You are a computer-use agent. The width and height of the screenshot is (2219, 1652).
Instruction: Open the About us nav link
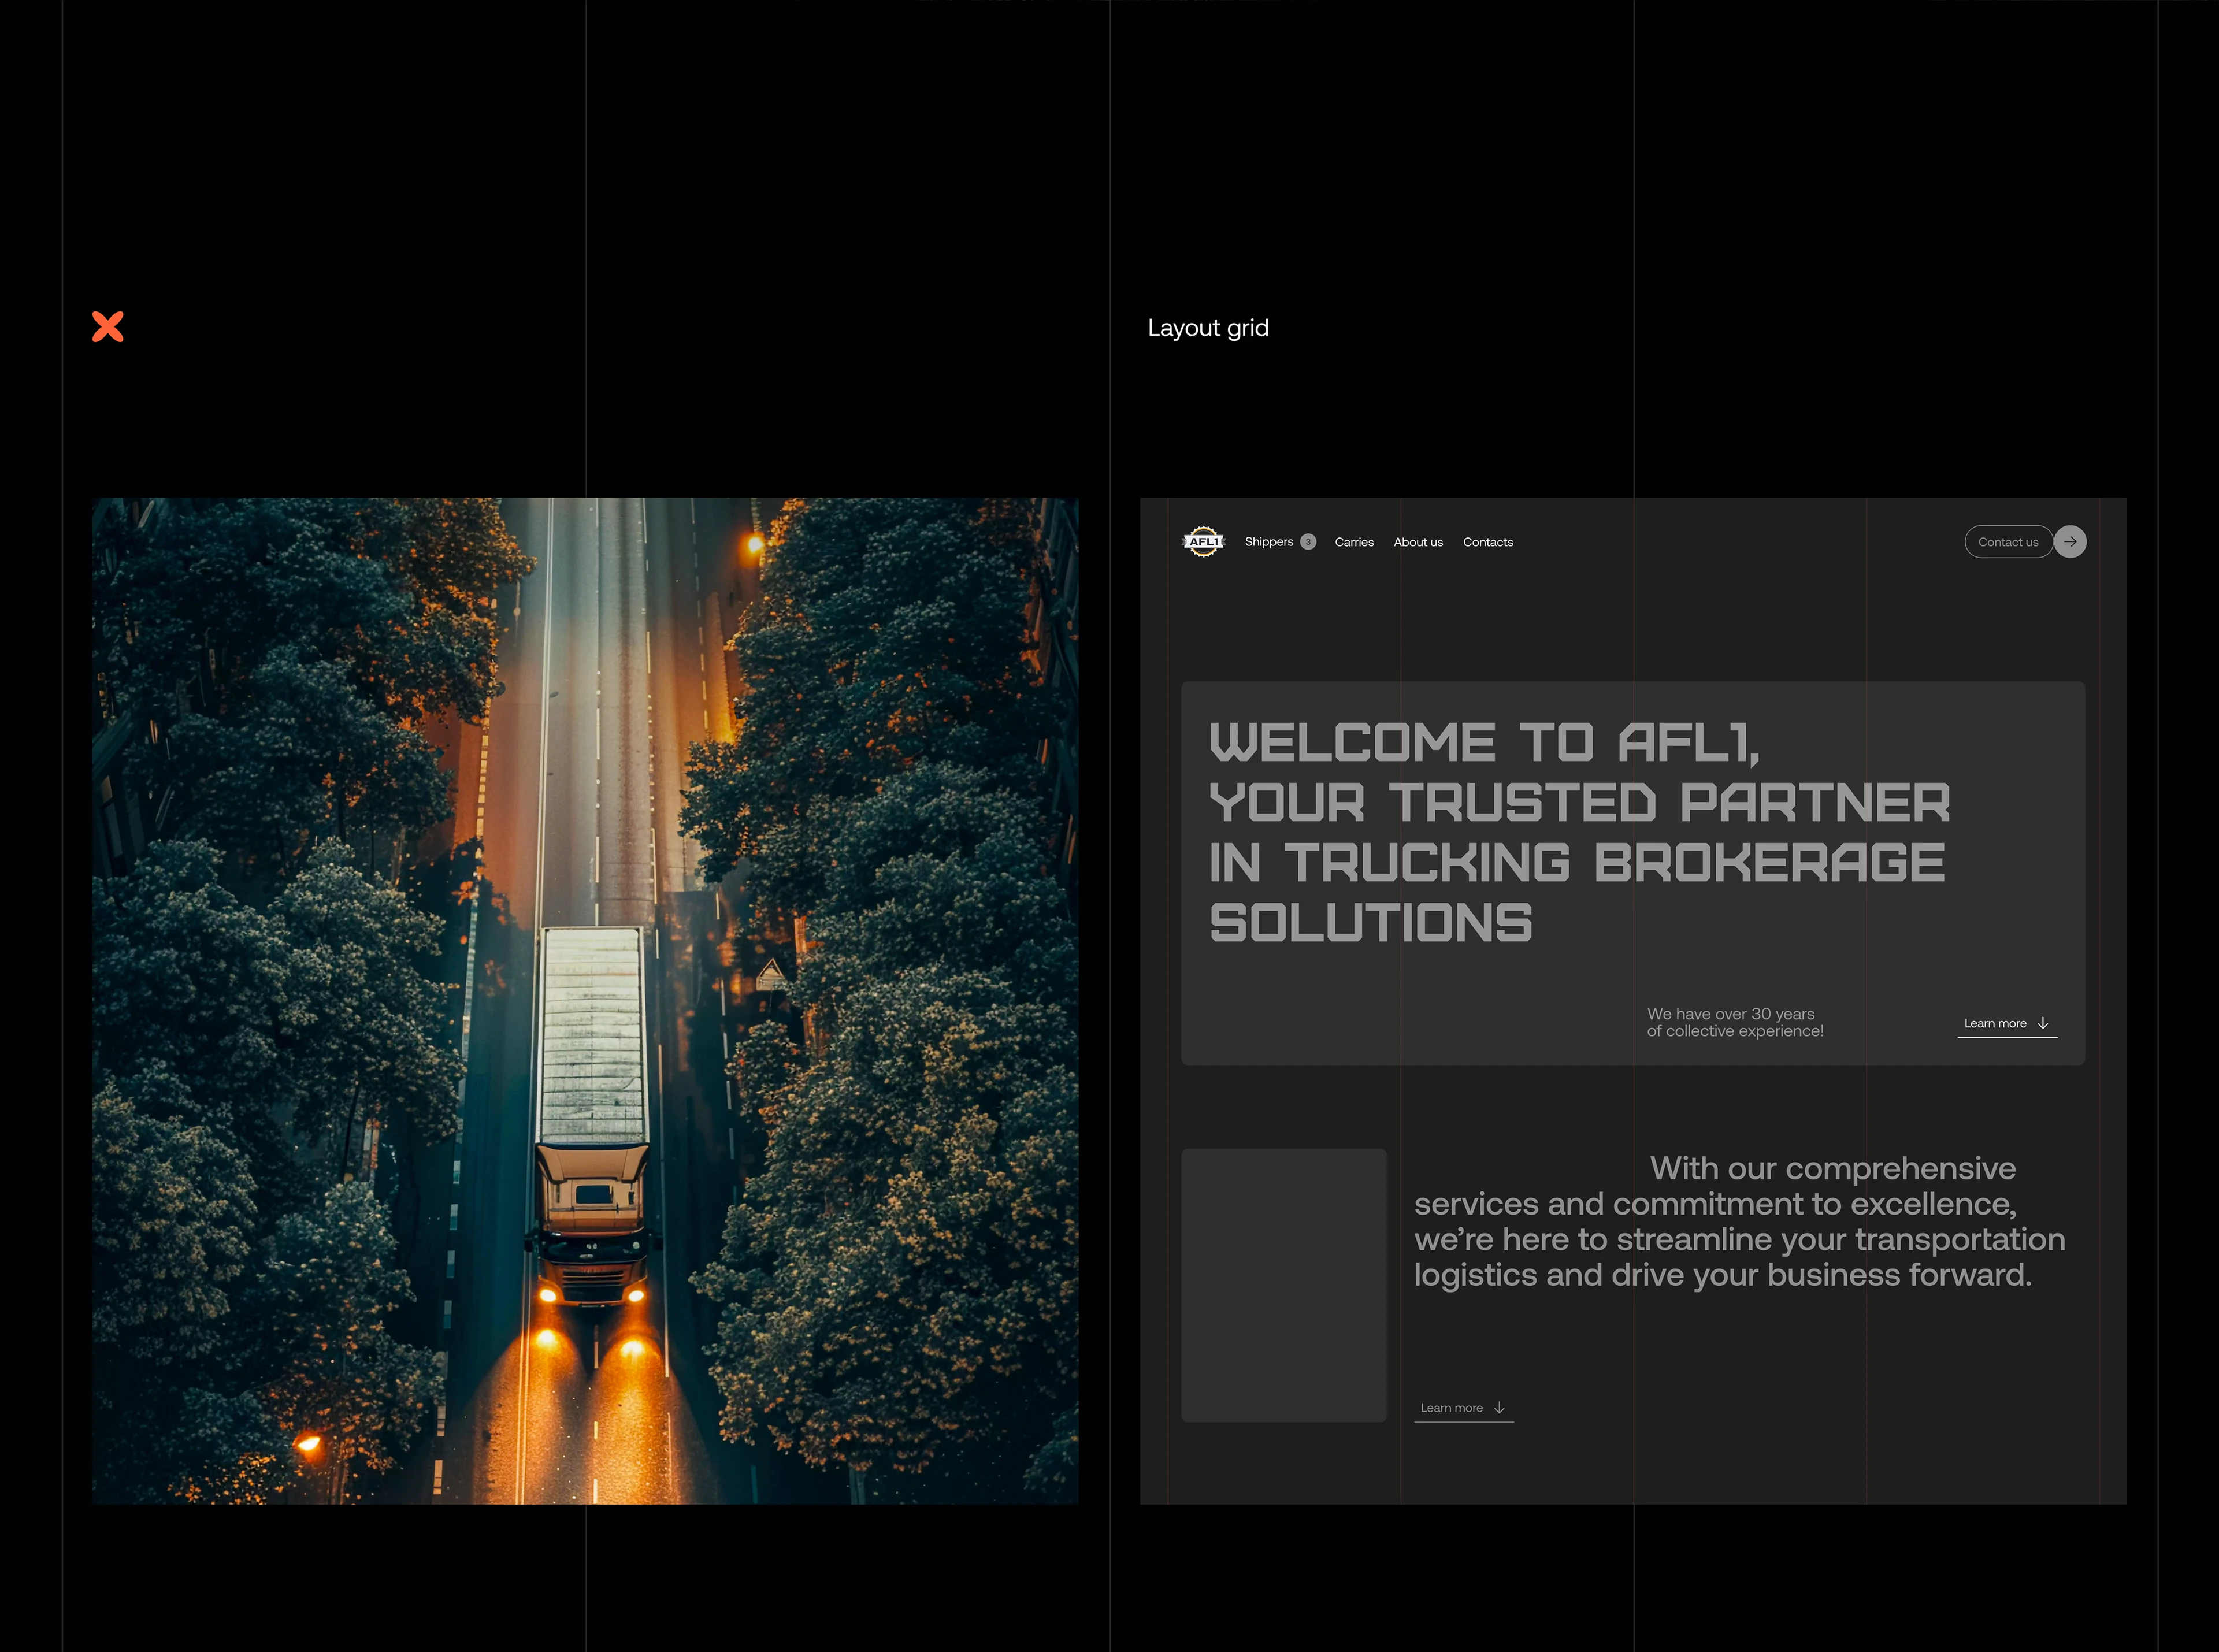[x=1418, y=542]
